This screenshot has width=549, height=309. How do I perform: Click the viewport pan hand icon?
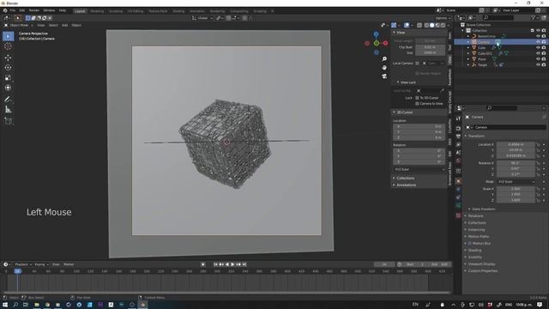point(384,67)
